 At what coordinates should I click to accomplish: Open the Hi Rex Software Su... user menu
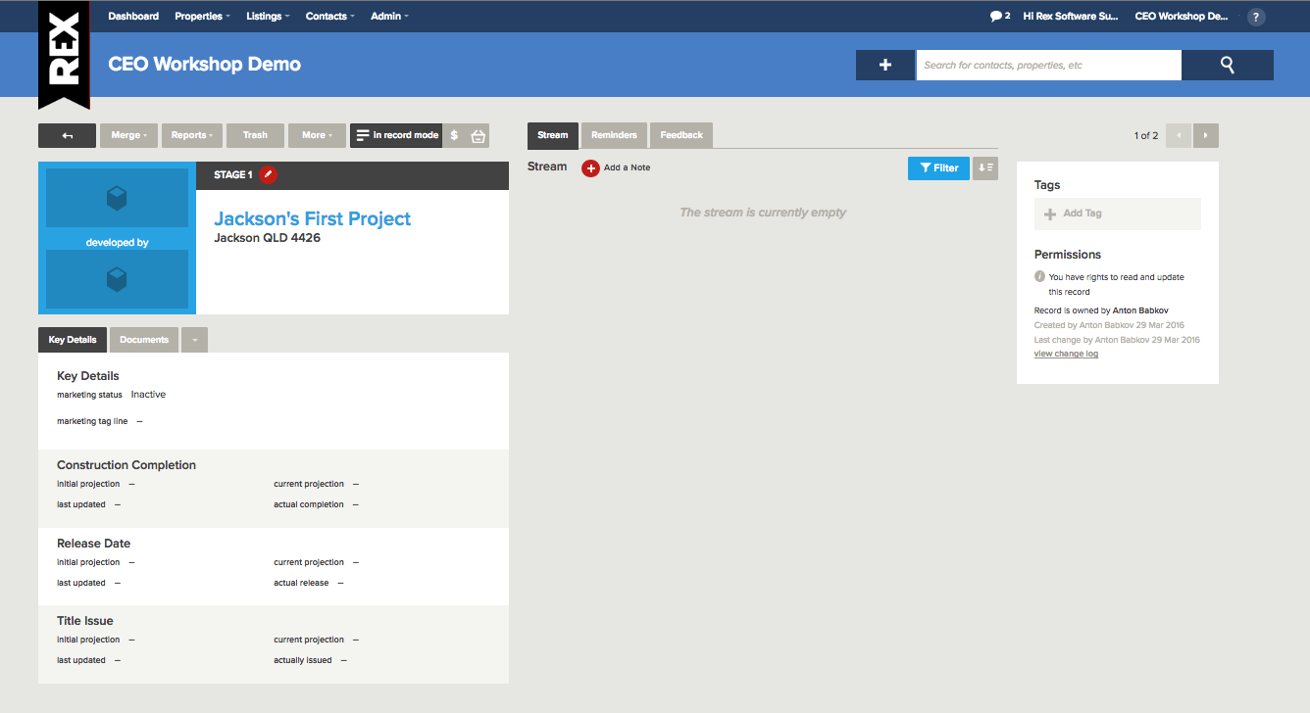click(1070, 17)
